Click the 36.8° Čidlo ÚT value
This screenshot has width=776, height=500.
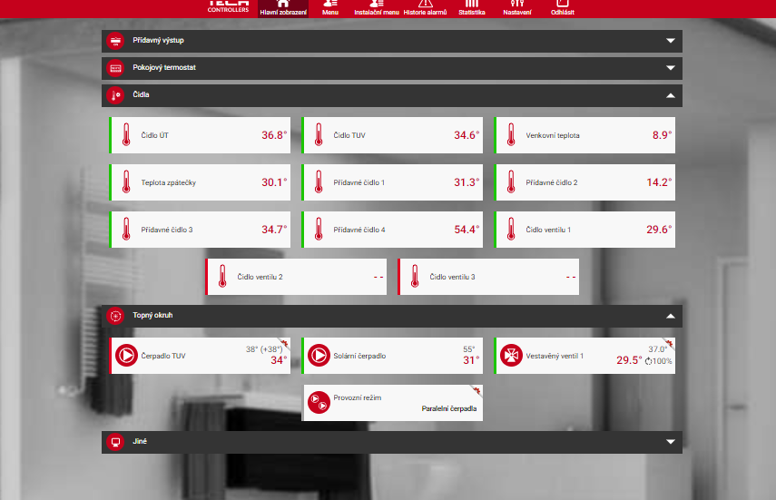274,135
